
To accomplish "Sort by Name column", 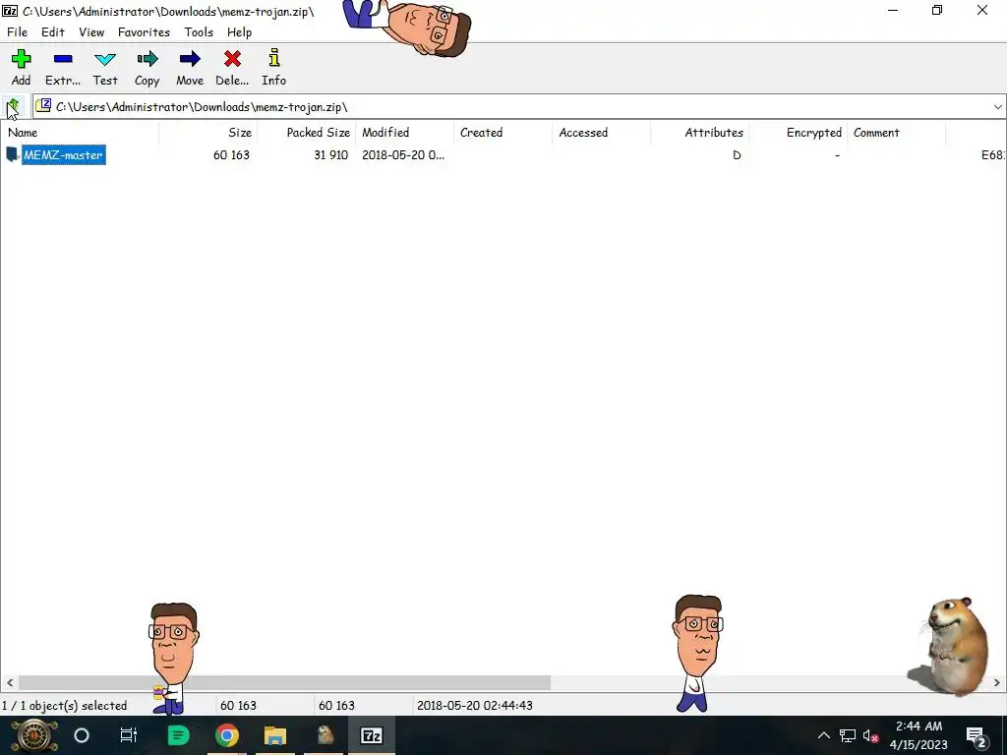I will point(80,133).
